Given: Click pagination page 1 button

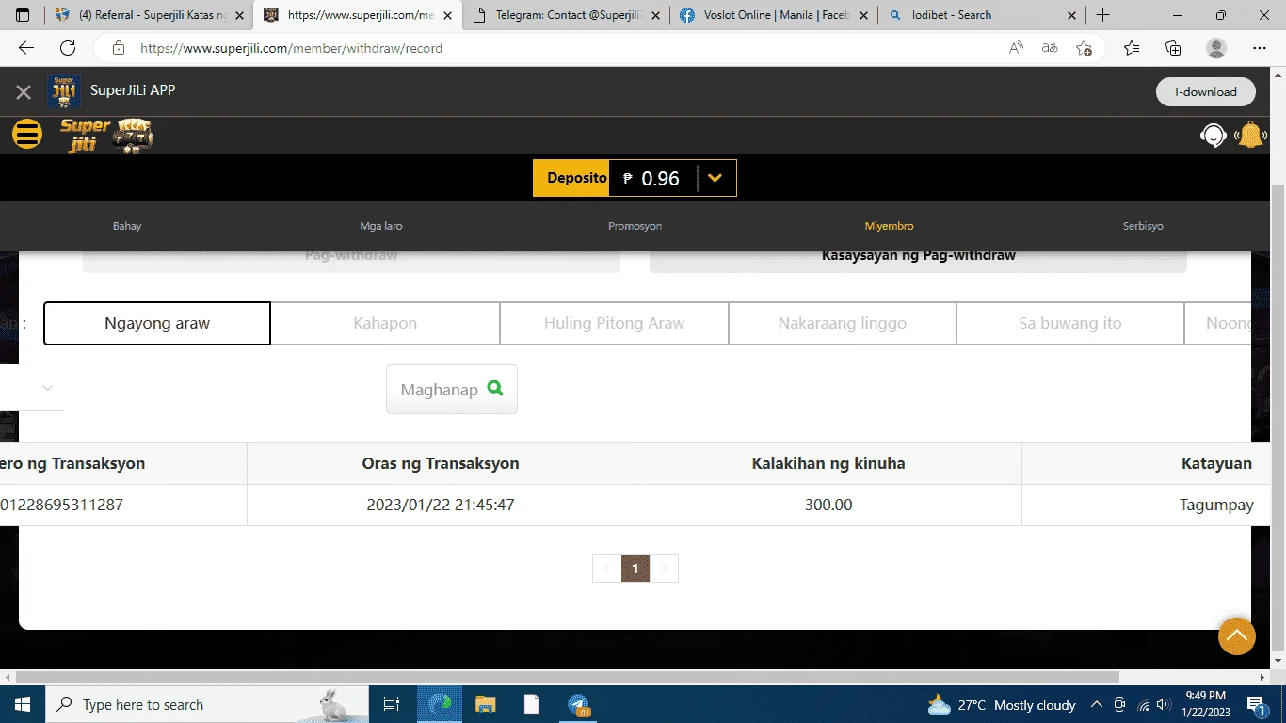Looking at the screenshot, I should point(635,569).
